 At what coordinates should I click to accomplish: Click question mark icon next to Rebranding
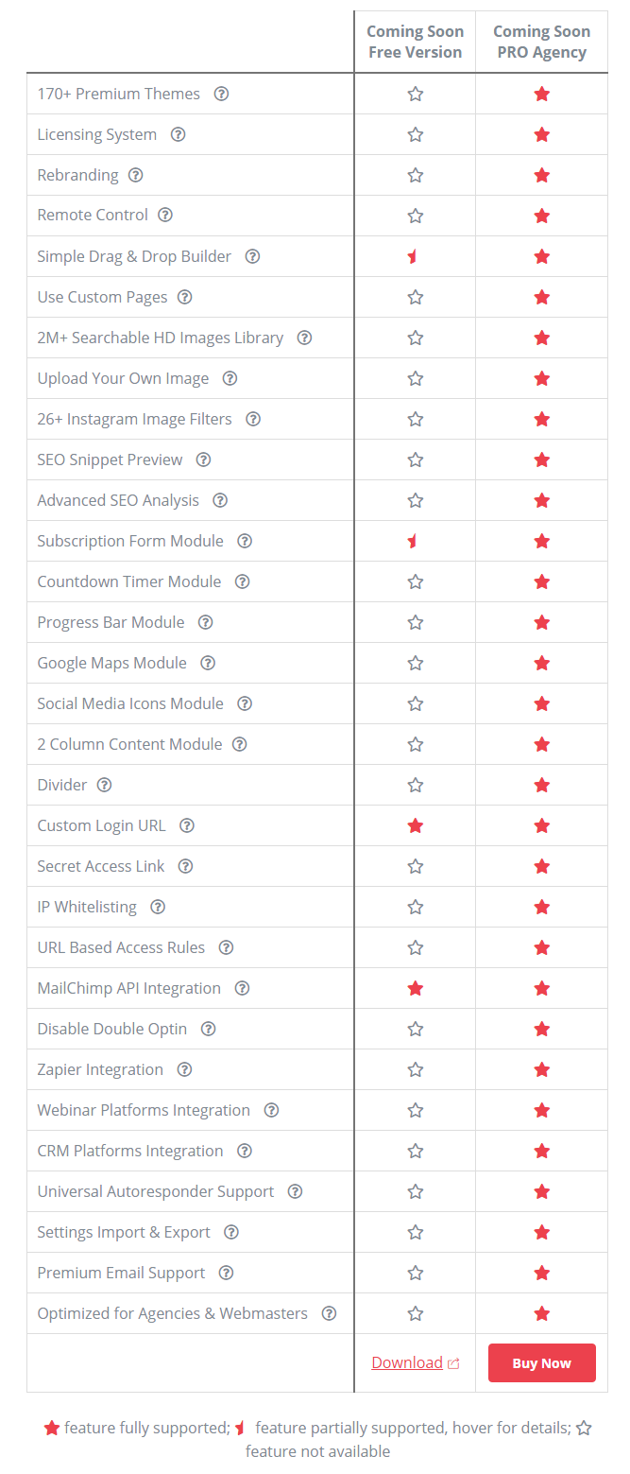click(x=136, y=175)
